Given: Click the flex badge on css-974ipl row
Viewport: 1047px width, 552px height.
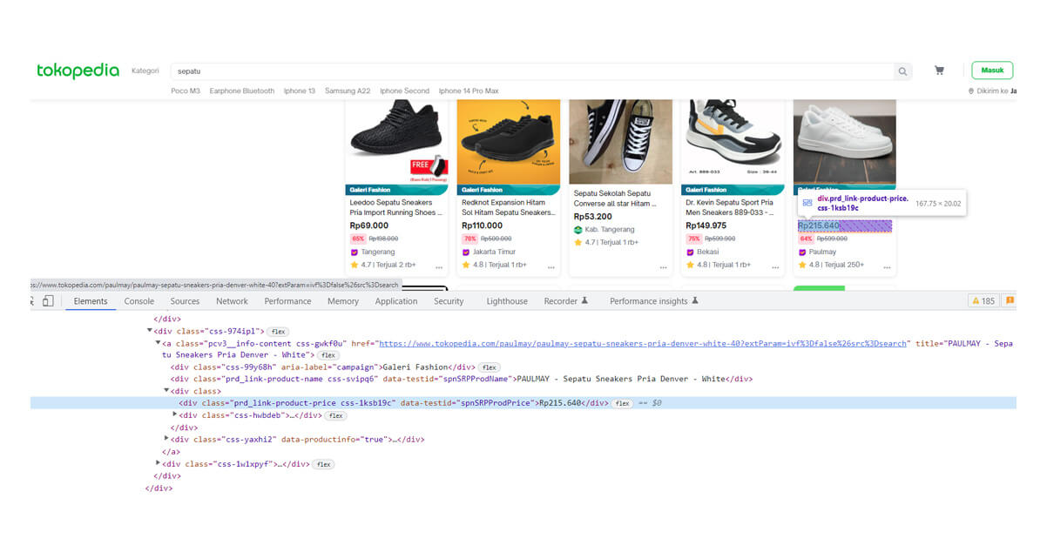Looking at the screenshot, I should coord(278,332).
